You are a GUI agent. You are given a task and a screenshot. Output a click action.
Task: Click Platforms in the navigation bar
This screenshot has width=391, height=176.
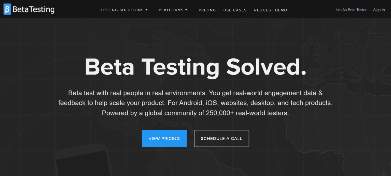pos(171,10)
